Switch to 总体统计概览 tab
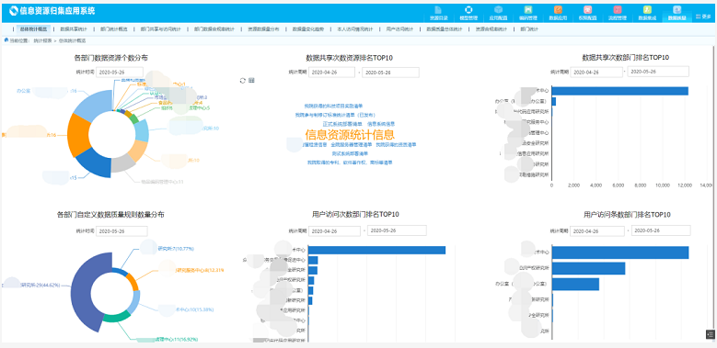The image size is (717, 348). [33, 28]
